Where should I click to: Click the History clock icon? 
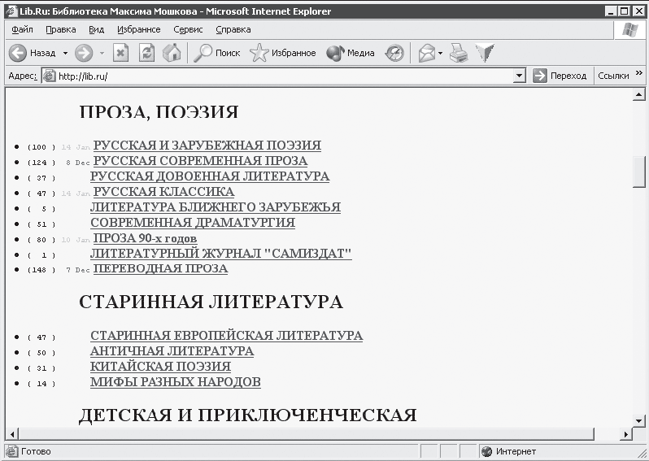click(x=394, y=53)
